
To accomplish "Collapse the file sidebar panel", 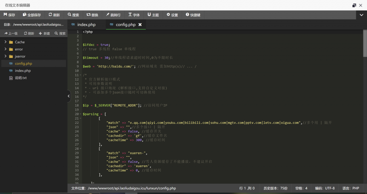I will pyautogui.click(x=69, y=96).
